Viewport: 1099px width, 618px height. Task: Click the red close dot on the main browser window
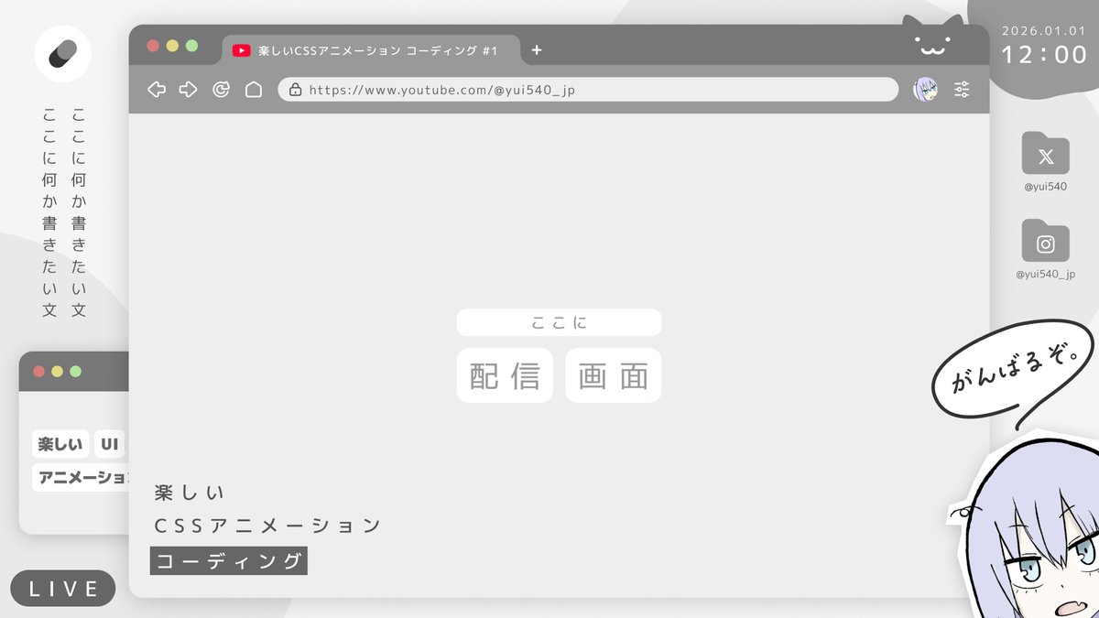click(x=153, y=46)
